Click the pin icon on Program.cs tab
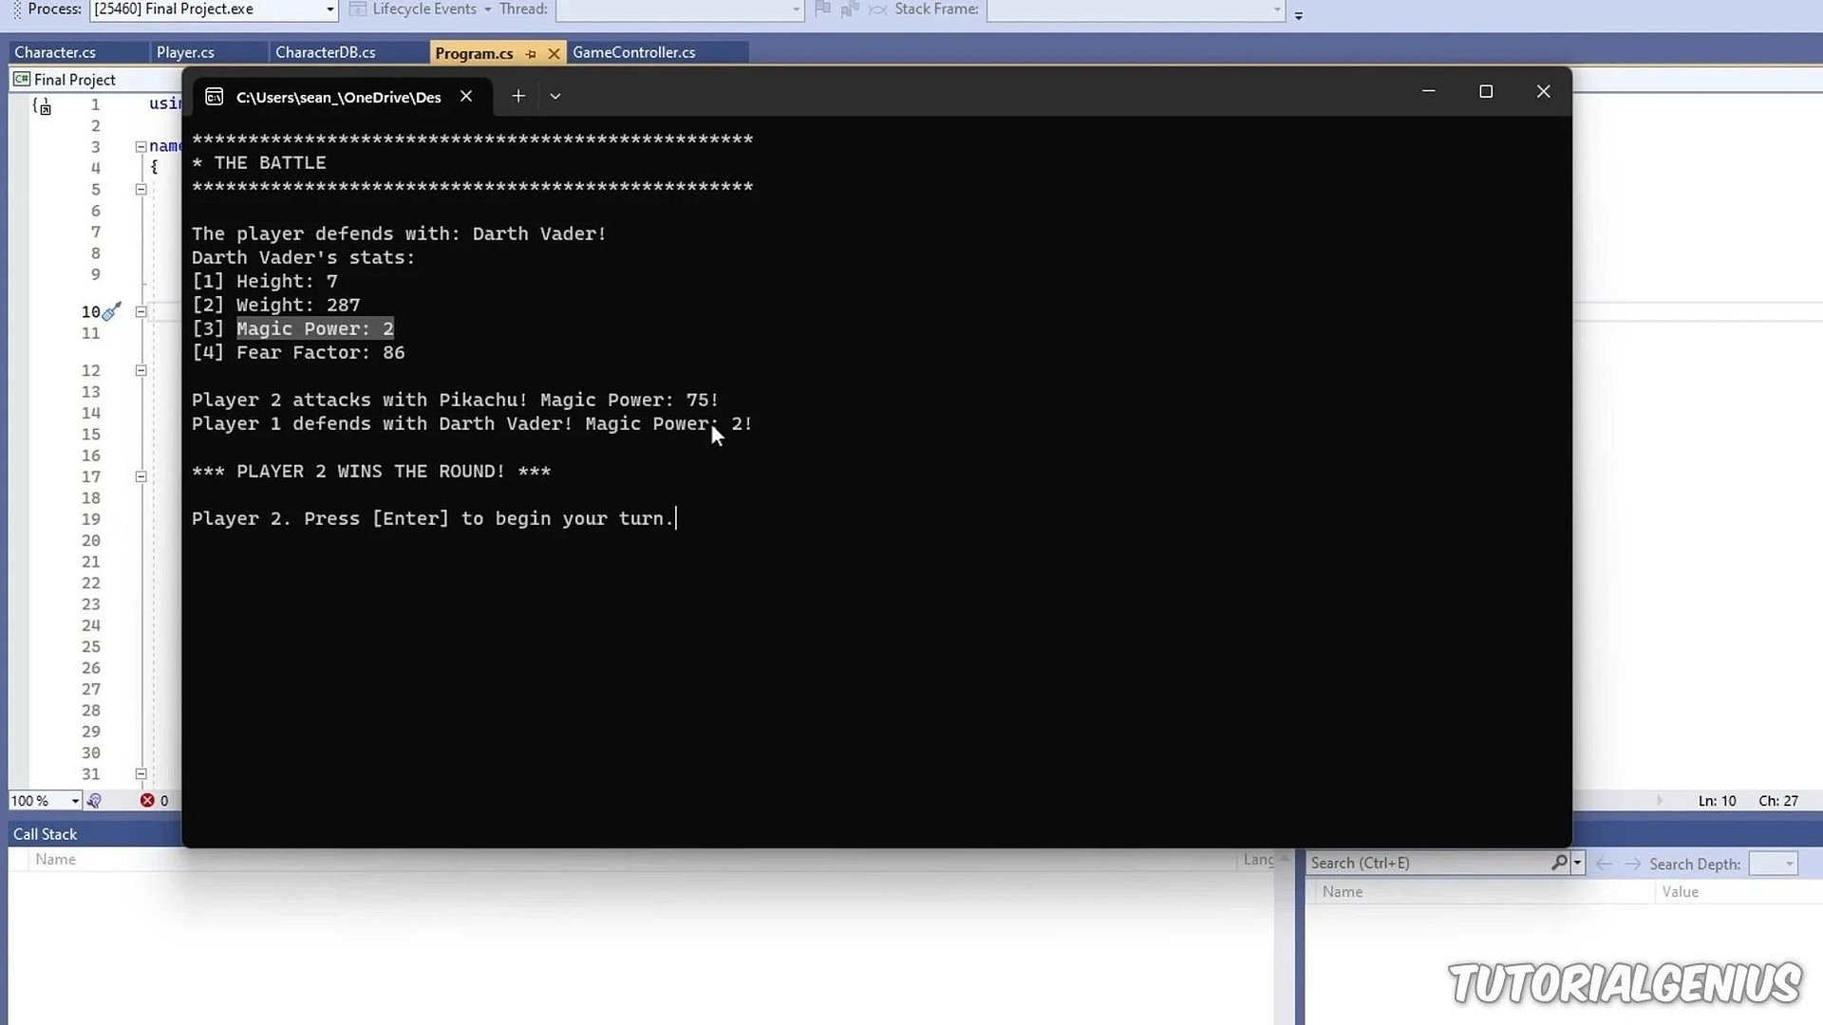 [x=531, y=54]
